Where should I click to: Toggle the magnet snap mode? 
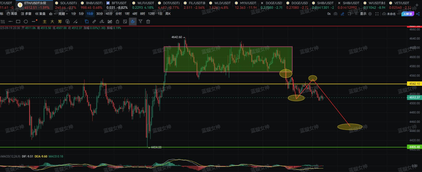[x=133, y=21]
